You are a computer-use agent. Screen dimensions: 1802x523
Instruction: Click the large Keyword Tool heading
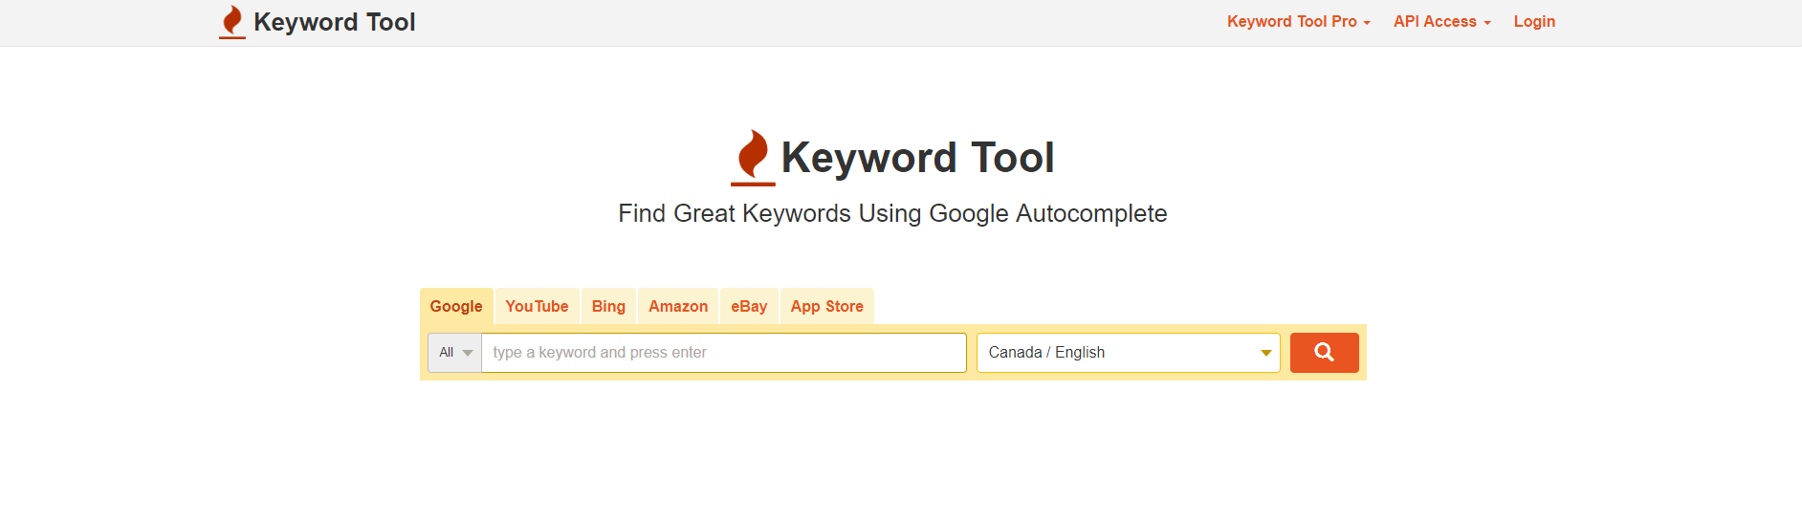coord(917,158)
